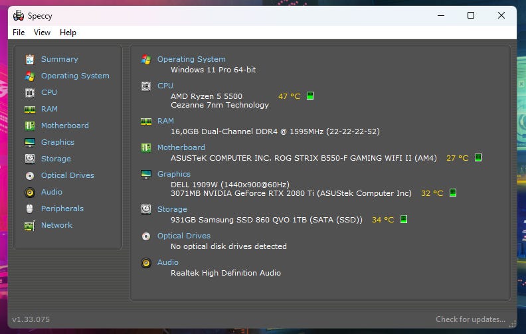The height and width of the screenshot is (334, 526).
Task: Click the Operating System flag icon in sidebar
Action: click(x=30, y=76)
